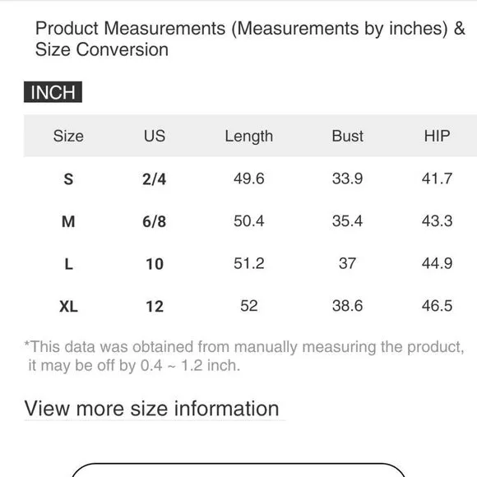The image size is (477, 477).
Task: Open the View more size information link
Action: [x=151, y=408]
